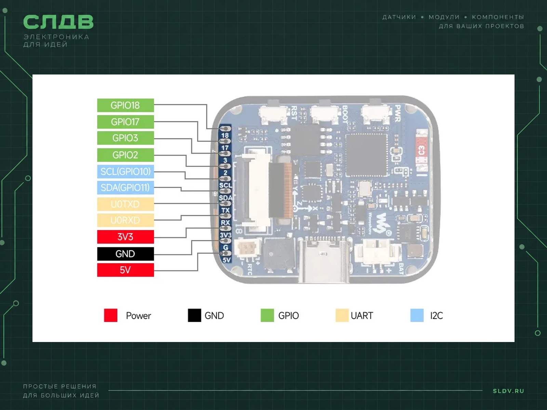This screenshot has width=547, height=410.
Task: Click the GPIO3 pin label
Action: coord(125,138)
